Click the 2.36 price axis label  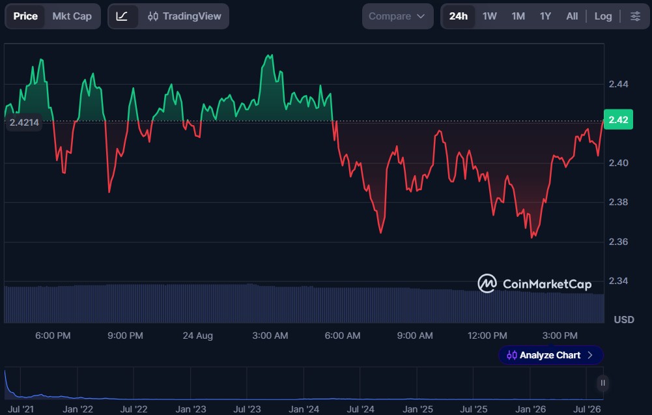tap(619, 242)
